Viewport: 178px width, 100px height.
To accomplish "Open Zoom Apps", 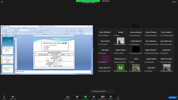I will 118,97.
